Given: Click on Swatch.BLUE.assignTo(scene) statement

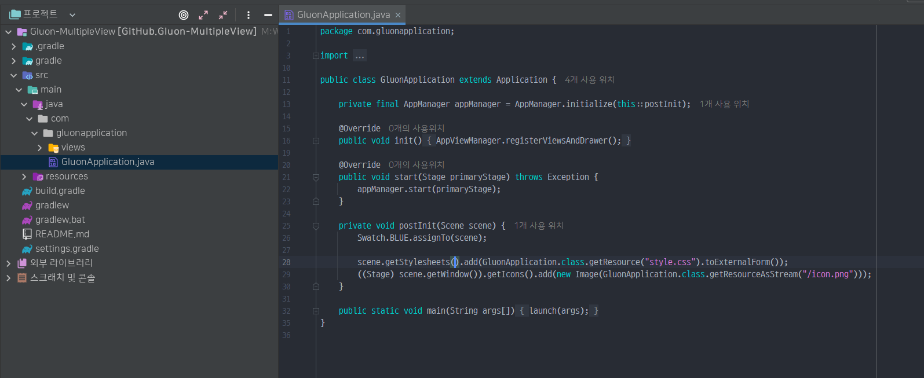Looking at the screenshot, I should click(x=422, y=238).
